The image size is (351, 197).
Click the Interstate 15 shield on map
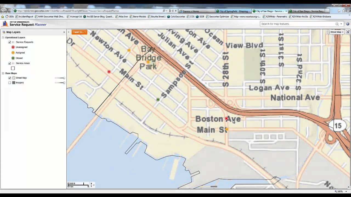[338, 126]
